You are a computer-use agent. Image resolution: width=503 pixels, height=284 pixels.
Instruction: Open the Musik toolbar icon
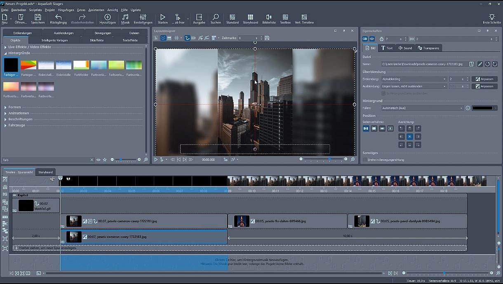point(125,18)
